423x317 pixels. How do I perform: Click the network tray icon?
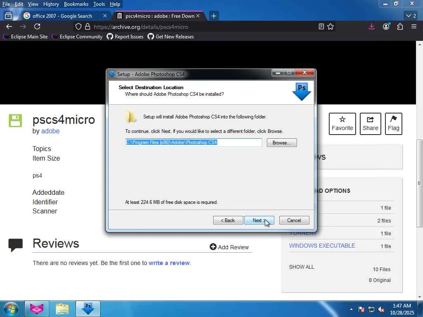point(371,309)
